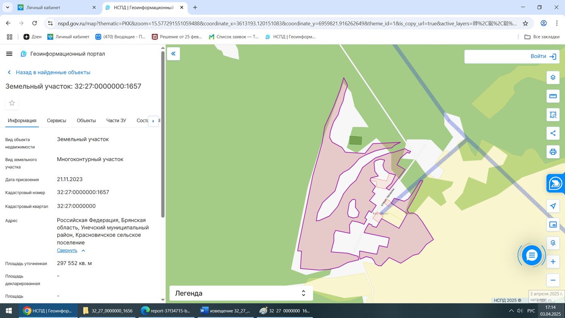This screenshot has height=318, width=565.
Task: Open the Личный кабинет bookmark
Action: point(68,37)
